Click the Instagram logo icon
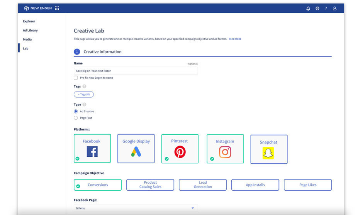 225,152
